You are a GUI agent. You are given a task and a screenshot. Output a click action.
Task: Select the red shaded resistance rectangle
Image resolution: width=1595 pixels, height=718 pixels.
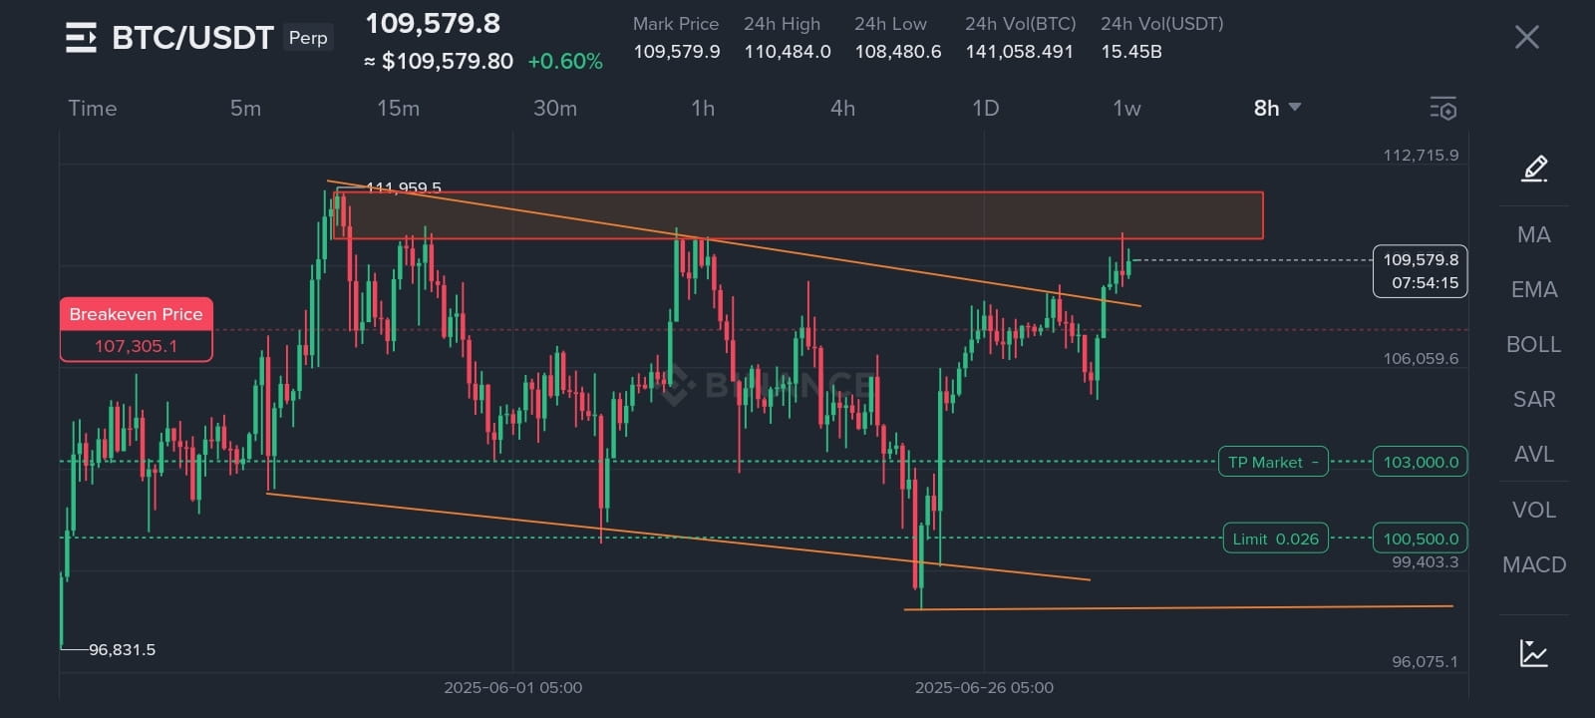coord(797,215)
